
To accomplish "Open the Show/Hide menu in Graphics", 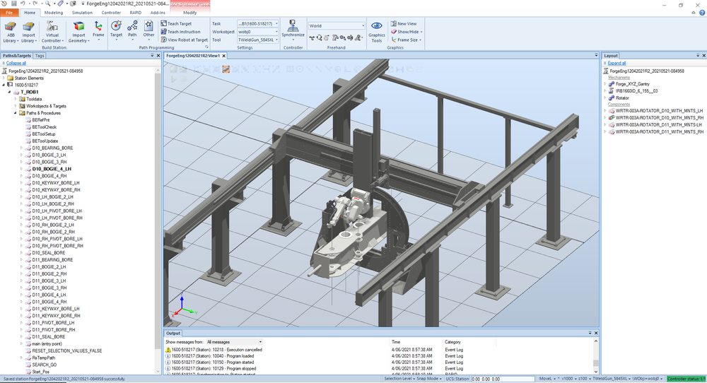I will (x=407, y=32).
